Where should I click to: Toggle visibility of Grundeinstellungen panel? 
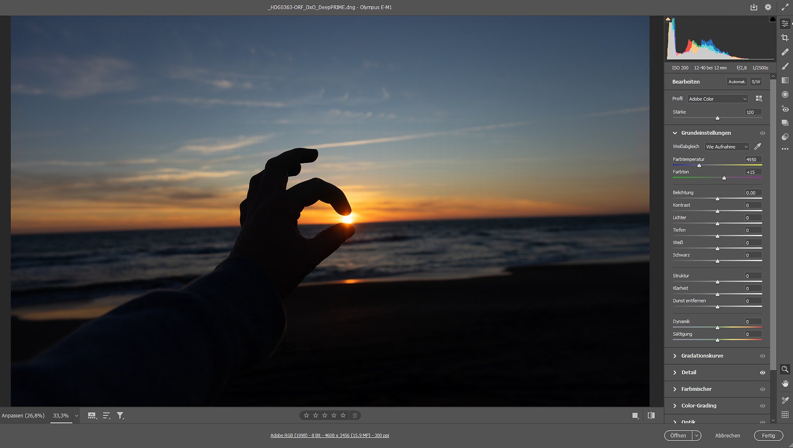[762, 133]
